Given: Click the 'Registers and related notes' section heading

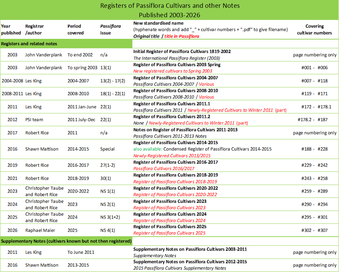Looking at the screenshot, I should coord(29,44).
